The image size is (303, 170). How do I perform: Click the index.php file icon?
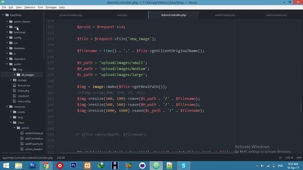[x=14, y=91]
